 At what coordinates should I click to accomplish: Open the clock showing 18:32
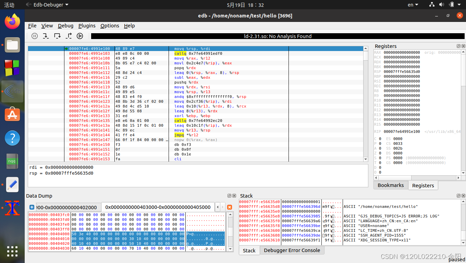pos(245,5)
